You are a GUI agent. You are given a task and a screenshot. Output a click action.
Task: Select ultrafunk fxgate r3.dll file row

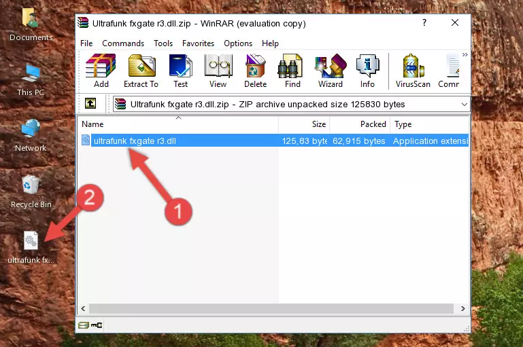273,141
